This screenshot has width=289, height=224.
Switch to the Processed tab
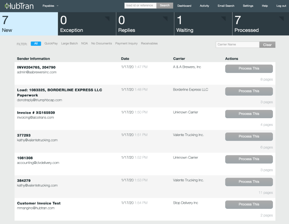pyautogui.click(x=261, y=24)
